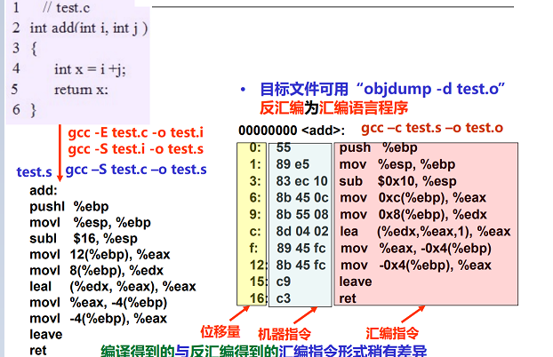This screenshot has height=357, width=553.
Task: Click the '// test.c' comment line
Action: pyautogui.click(x=67, y=8)
